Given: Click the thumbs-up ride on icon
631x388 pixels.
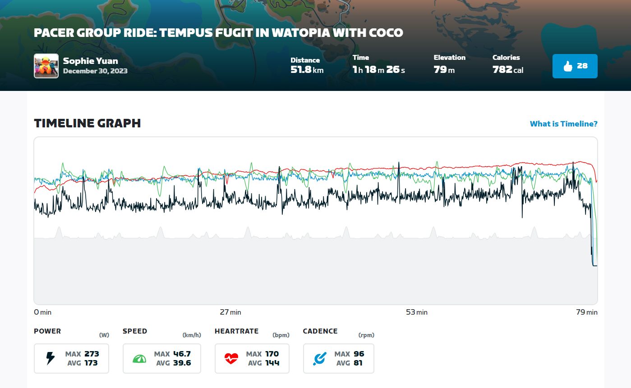Looking at the screenshot, I should point(568,66).
